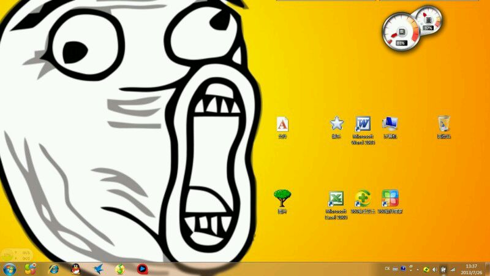
Task: Show hidden tray icons arrow
Action: click(418, 270)
